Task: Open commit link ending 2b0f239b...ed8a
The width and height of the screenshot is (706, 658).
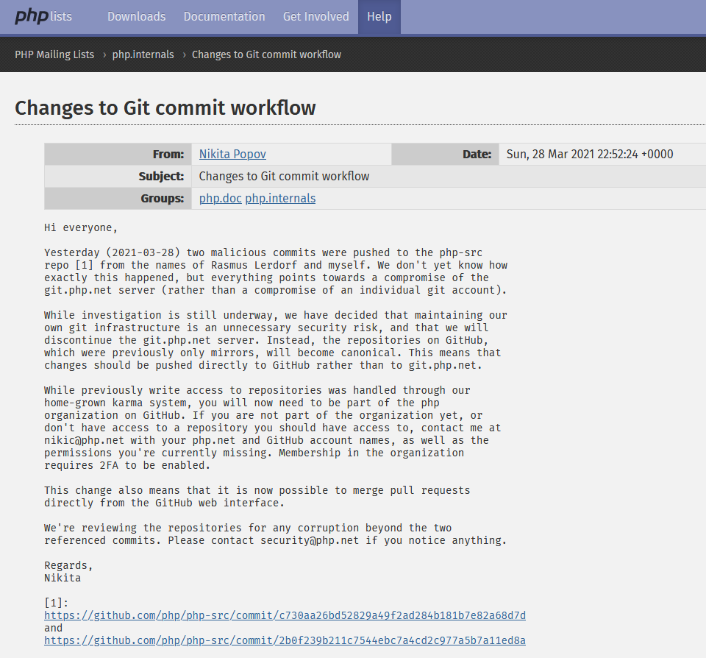Action: [x=285, y=641]
